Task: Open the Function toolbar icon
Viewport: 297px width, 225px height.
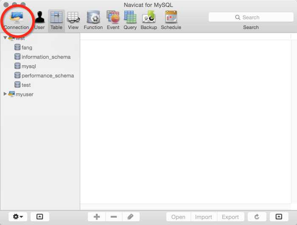Action: pyautogui.click(x=93, y=20)
